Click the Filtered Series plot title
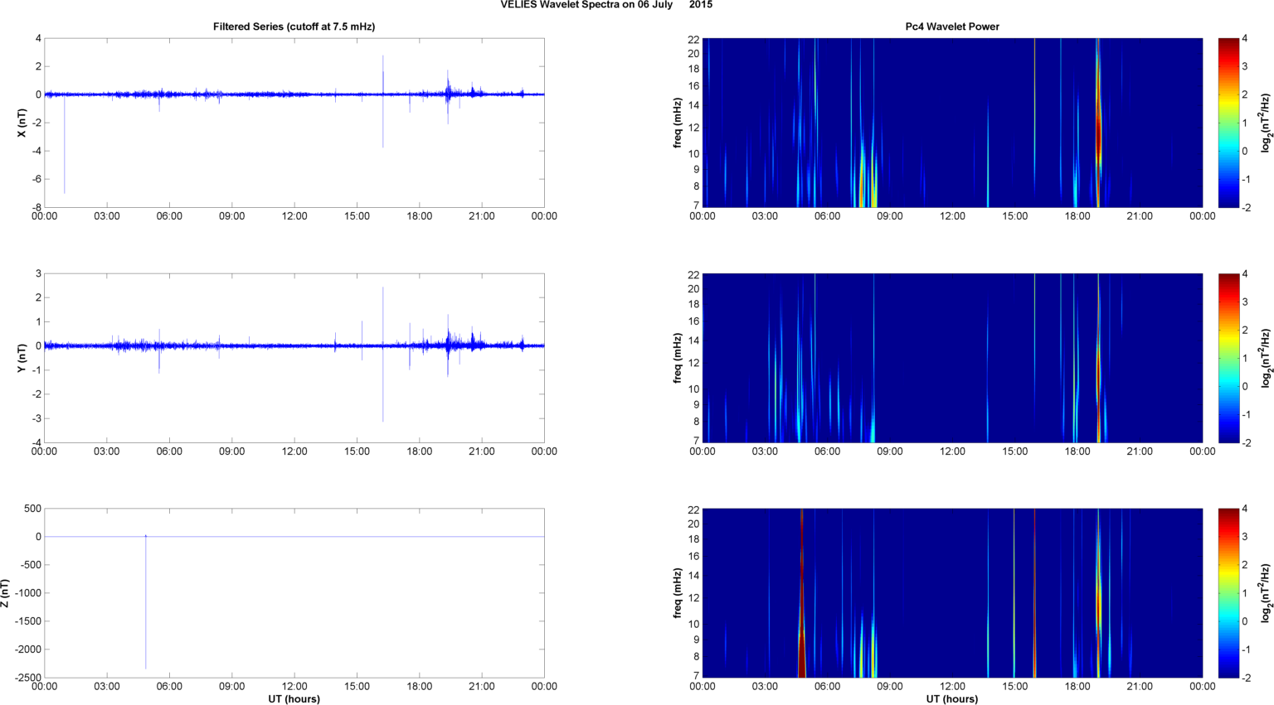Viewport: 1274px width, 705px height. click(x=294, y=27)
